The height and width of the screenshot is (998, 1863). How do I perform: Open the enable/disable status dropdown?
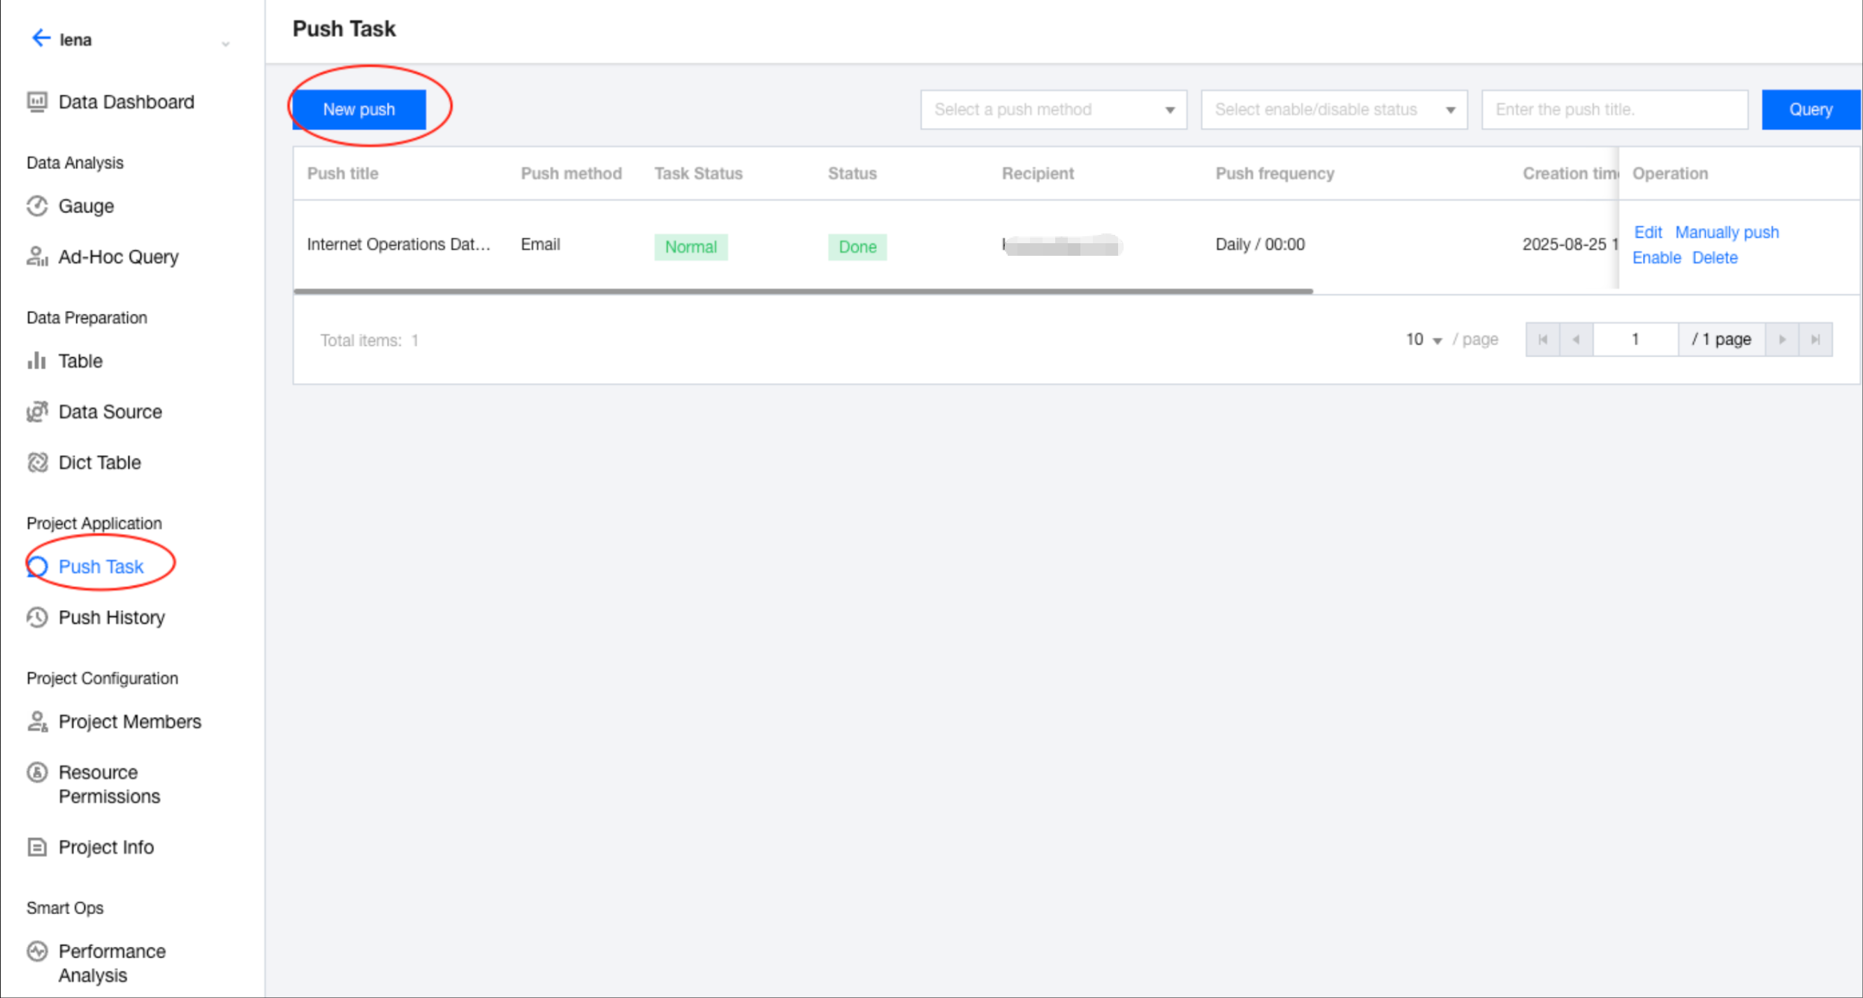pyautogui.click(x=1333, y=110)
